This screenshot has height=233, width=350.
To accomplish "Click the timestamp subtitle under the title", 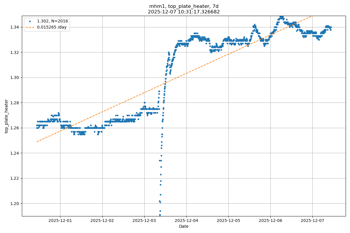I will pos(184,12).
